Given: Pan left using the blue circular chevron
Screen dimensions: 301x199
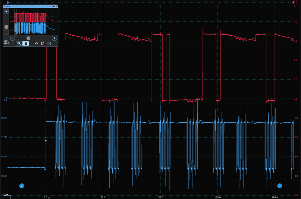Looking at the screenshot, I should [x=22, y=186].
